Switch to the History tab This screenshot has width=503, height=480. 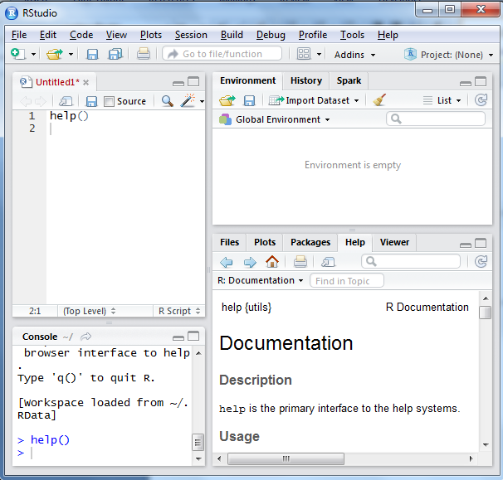(305, 80)
